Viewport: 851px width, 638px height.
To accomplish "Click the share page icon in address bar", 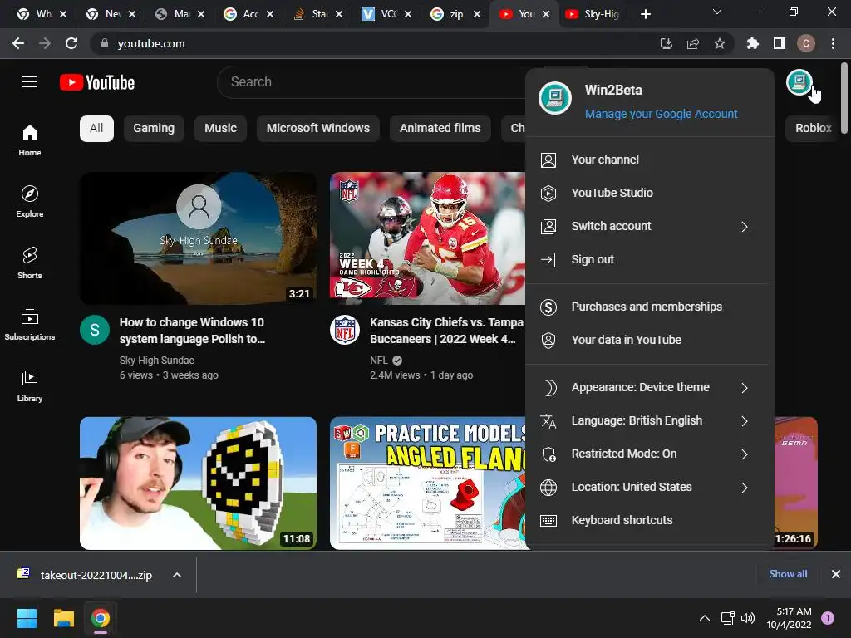I will tap(692, 43).
